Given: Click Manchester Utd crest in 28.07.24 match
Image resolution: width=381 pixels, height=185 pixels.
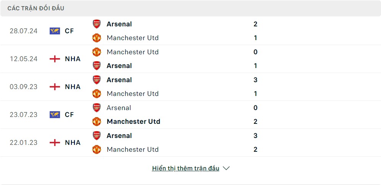Looking at the screenshot, I should coord(97,38).
